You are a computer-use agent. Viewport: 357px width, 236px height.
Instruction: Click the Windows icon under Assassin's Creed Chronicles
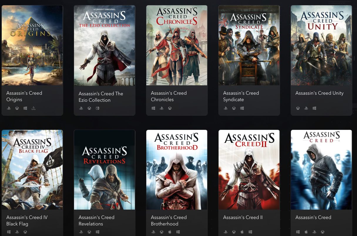coord(153,108)
